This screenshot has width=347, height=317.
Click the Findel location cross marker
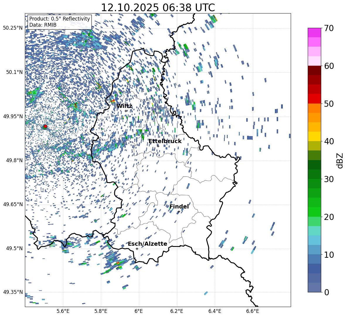pyautogui.click(x=178, y=212)
